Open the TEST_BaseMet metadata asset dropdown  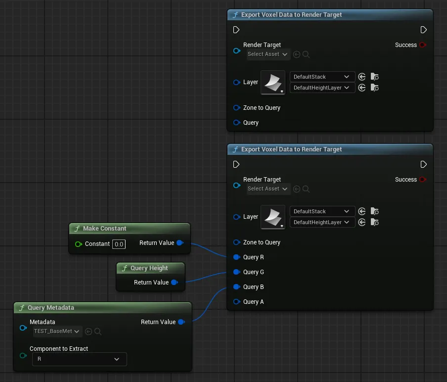(57, 332)
